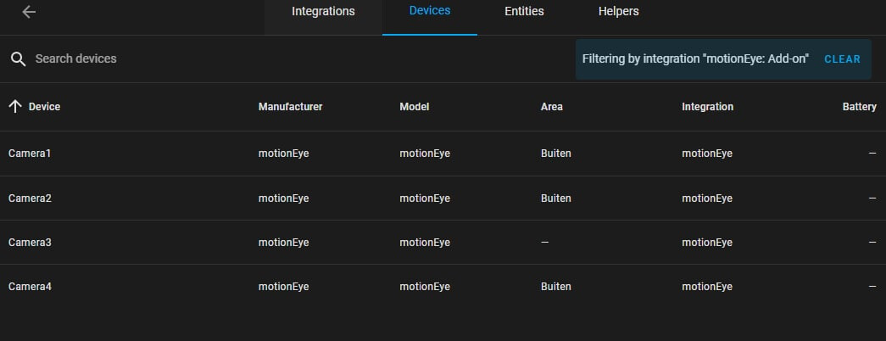The height and width of the screenshot is (341, 886).
Task: Open the Camera1 device row
Action: pyautogui.click(x=31, y=154)
